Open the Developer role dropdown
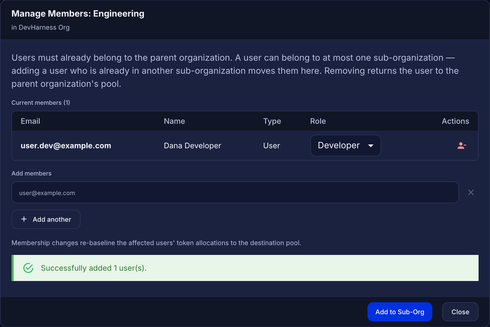 (345, 145)
